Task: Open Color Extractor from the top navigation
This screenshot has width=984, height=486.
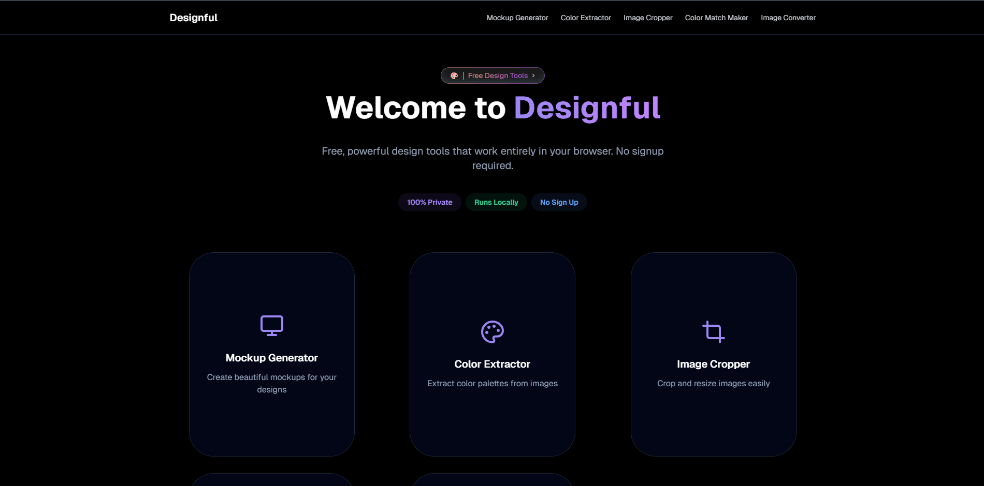Action: [x=585, y=18]
